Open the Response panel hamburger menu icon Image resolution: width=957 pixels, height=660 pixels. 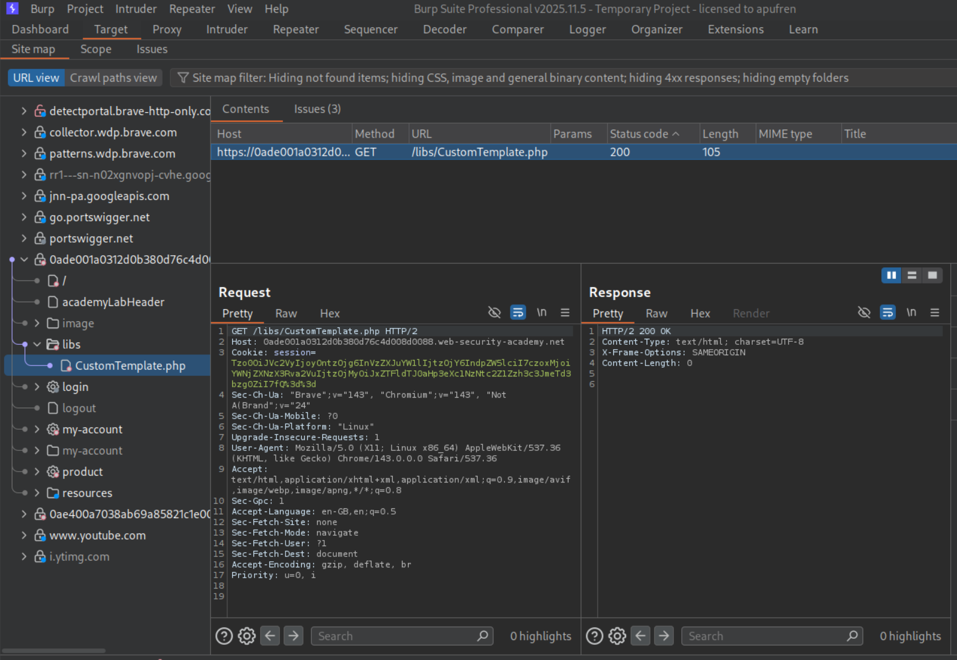point(935,313)
